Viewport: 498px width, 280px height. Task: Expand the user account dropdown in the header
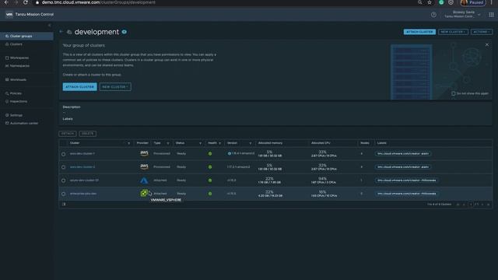coord(479,15)
